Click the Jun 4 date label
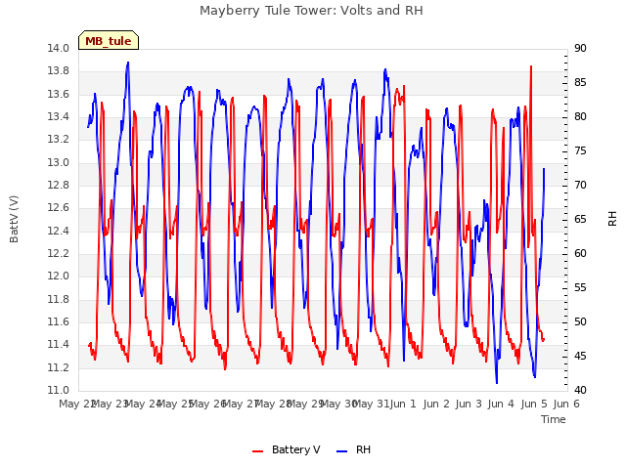The width and height of the screenshot is (626, 469). click(x=501, y=404)
